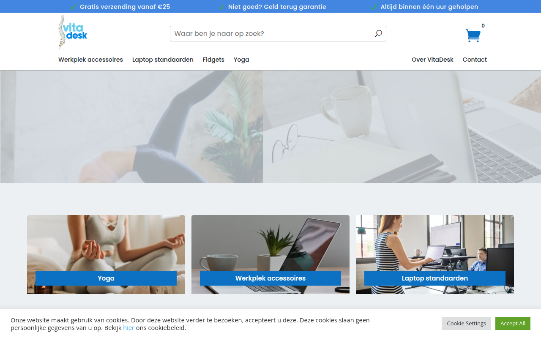Screen dimensions: 541x338
Task: Click the yoga pose hero banner image
Action: (131, 126)
